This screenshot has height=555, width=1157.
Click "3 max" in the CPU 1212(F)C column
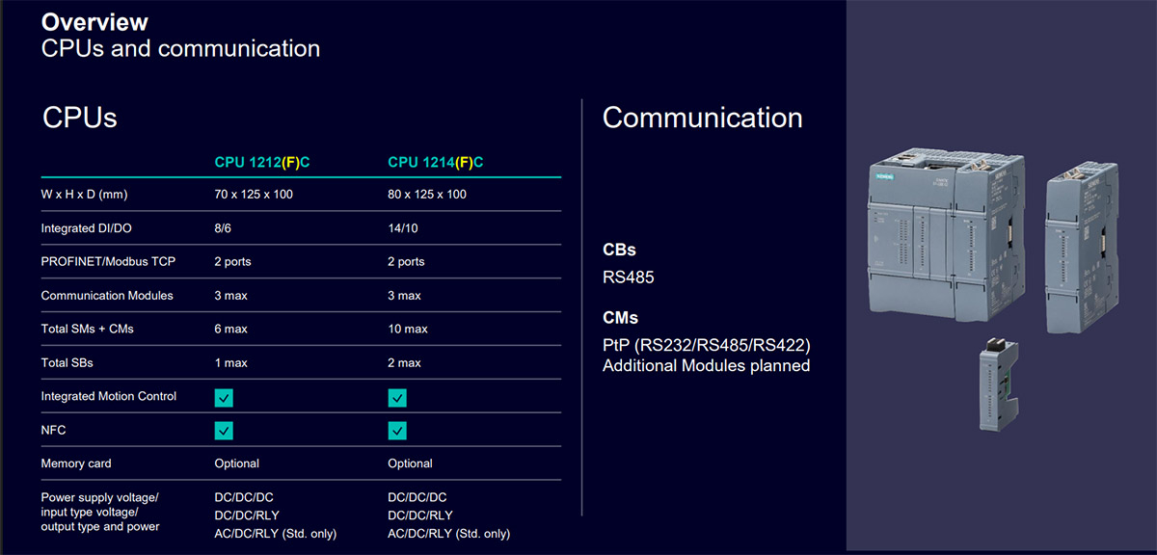point(230,296)
